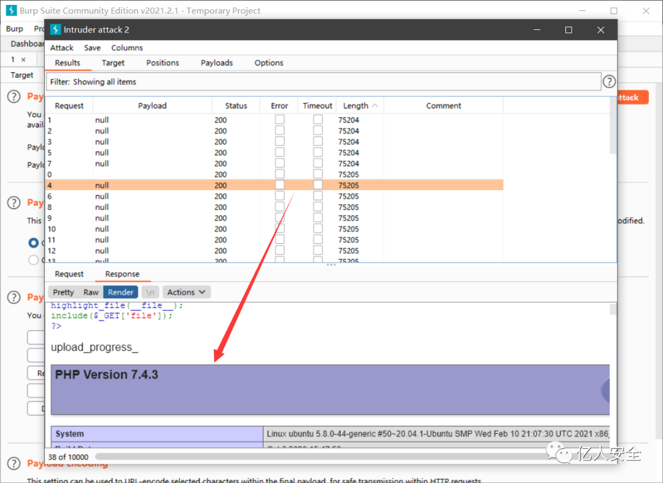Close tab 1 in the main Burp window

pos(23,59)
